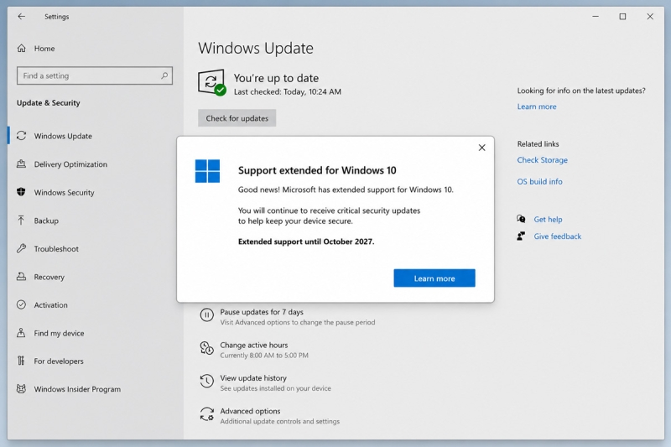Open the For developers page
This screenshot has height=447, width=671.
59,361
